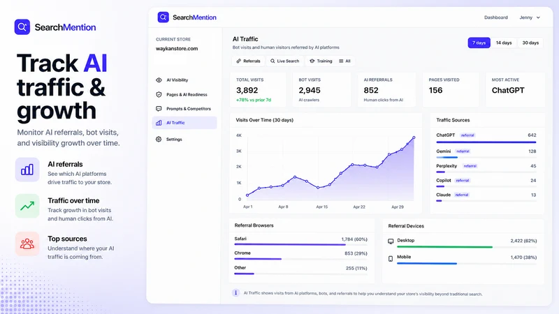Screen dimensions: 559x314
Task: Click the Top sources people icon
Action: click(27, 244)
